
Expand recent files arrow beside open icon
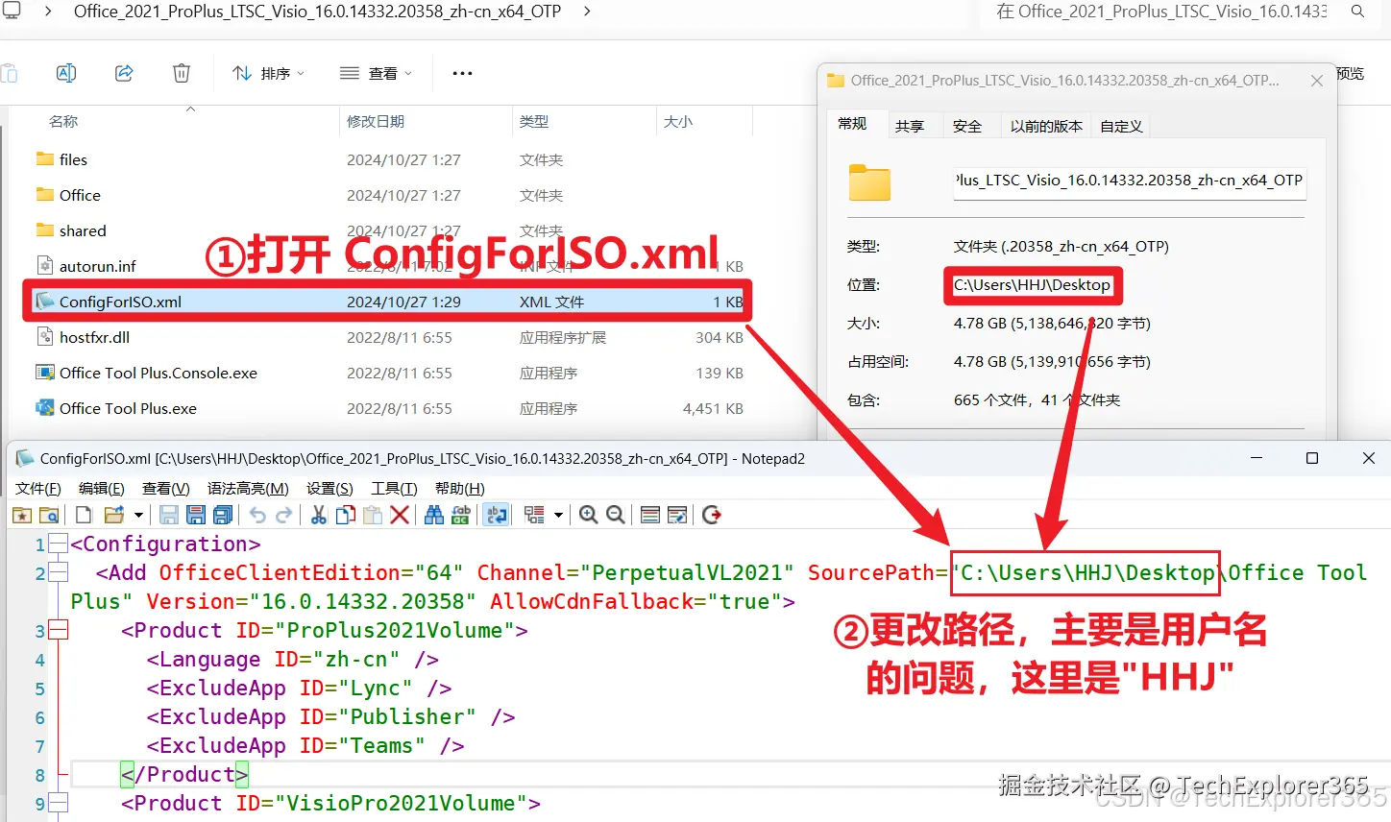[x=138, y=516]
